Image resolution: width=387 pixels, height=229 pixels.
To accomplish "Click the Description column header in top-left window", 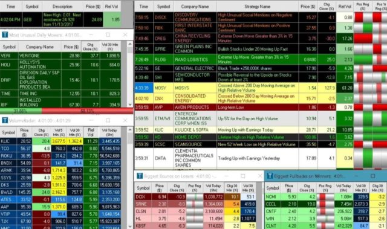I will click(62, 7).
